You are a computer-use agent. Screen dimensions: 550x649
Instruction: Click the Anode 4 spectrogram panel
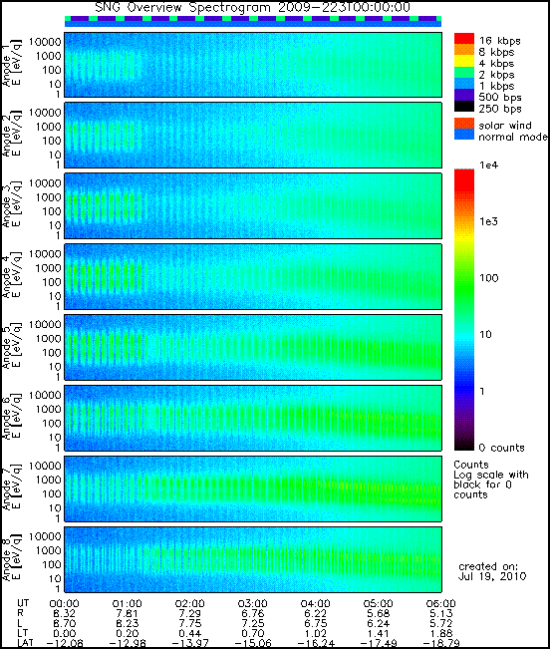click(253, 277)
